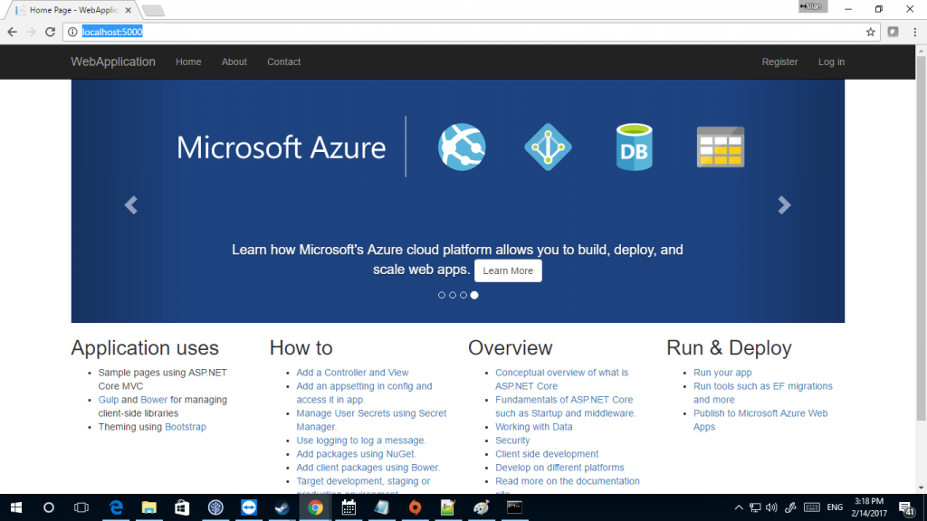Open the Contact page in the navbar
The width and height of the screenshot is (927, 521).
pyautogui.click(x=283, y=62)
